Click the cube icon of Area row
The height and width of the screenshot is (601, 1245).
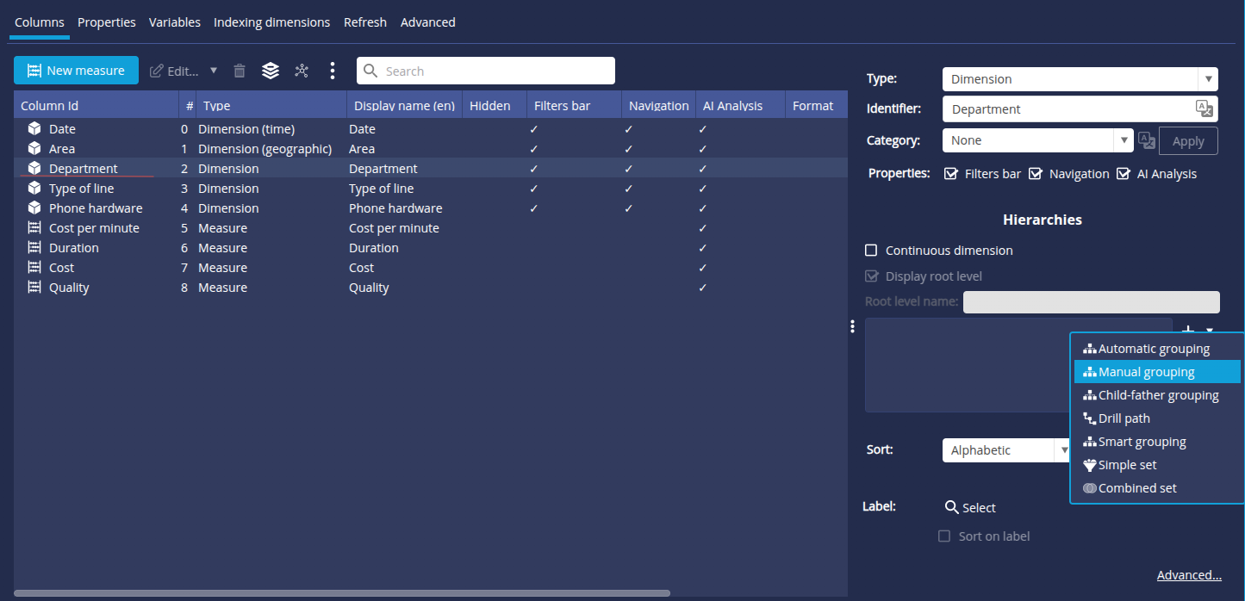tap(34, 149)
